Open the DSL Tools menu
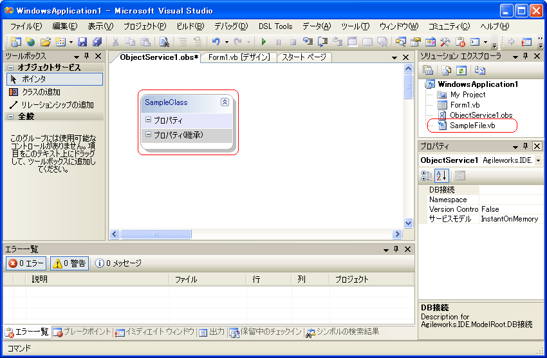 (275, 26)
